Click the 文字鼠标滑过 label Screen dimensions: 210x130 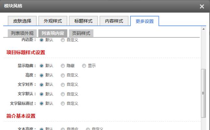tap(23, 103)
